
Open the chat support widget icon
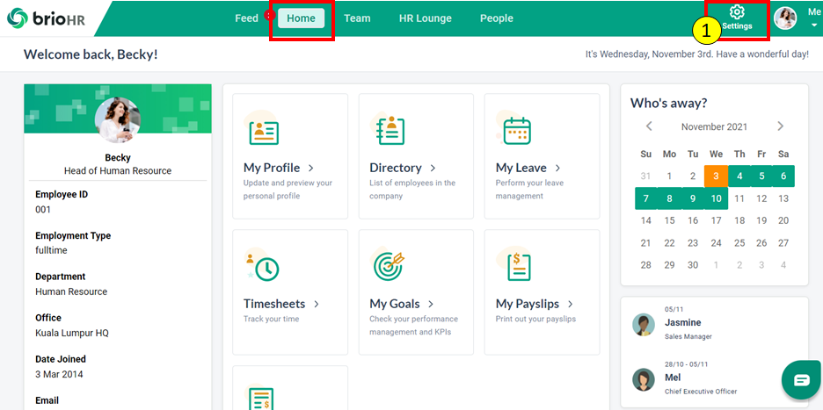click(802, 380)
